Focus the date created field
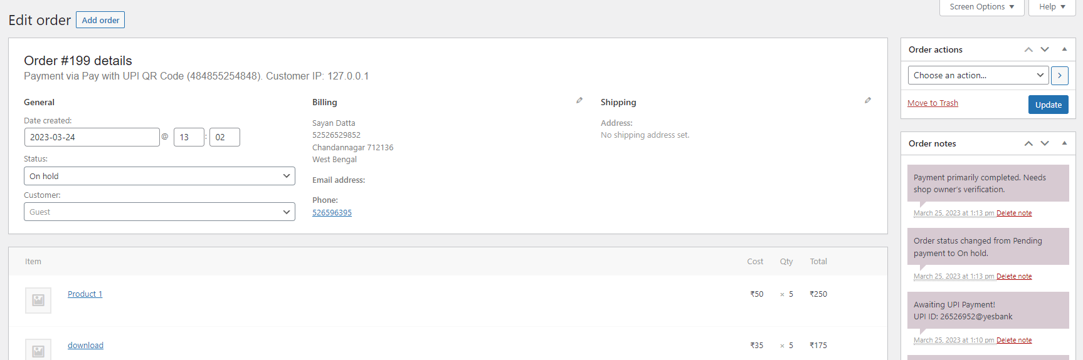Image resolution: width=1083 pixels, height=360 pixels. pos(92,137)
